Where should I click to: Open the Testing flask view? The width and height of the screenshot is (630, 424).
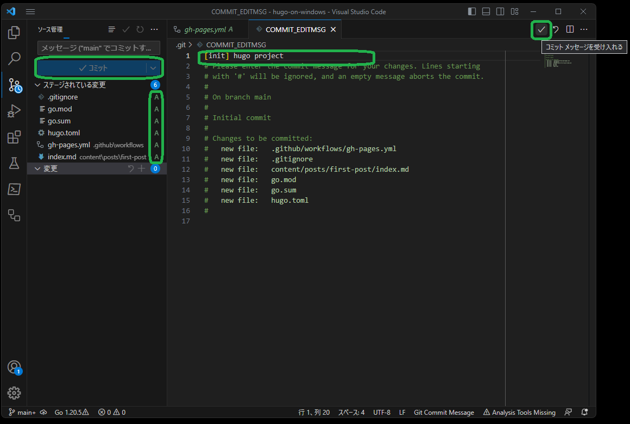(x=14, y=163)
